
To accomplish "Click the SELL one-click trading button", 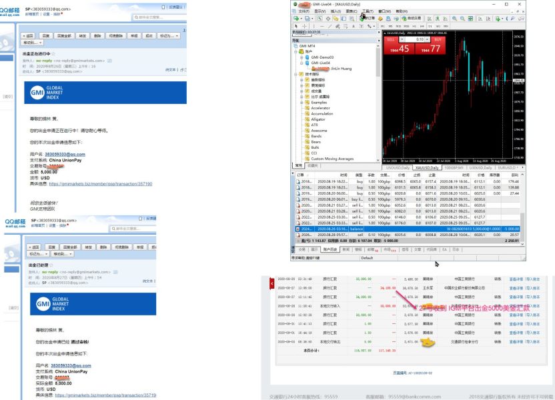I will [x=399, y=45].
